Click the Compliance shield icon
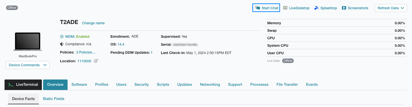The height and width of the screenshot is (107, 412). pos(62,44)
